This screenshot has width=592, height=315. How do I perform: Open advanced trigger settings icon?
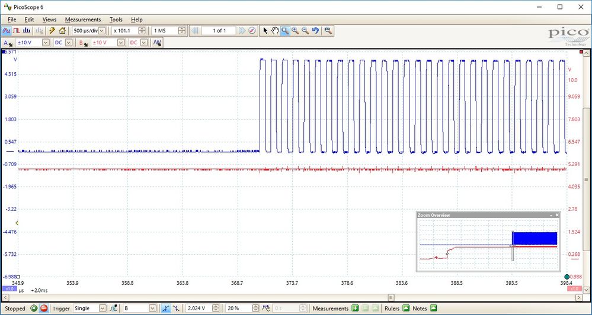(x=114, y=308)
